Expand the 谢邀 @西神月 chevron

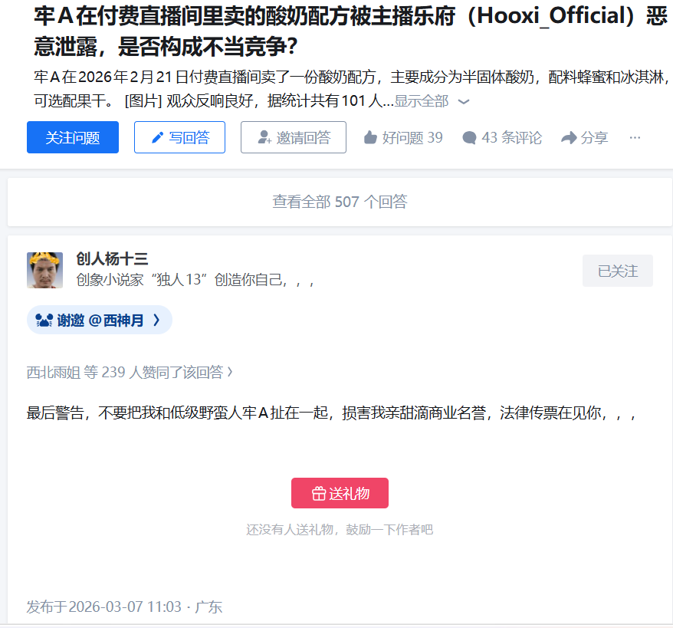coord(156,320)
